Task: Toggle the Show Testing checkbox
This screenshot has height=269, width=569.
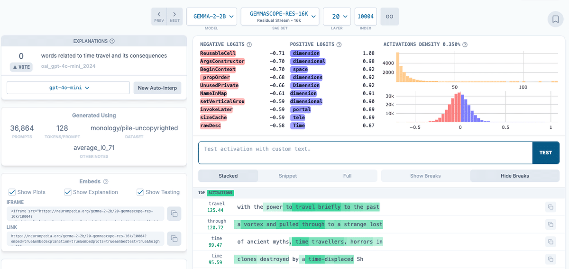Action: (x=140, y=192)
